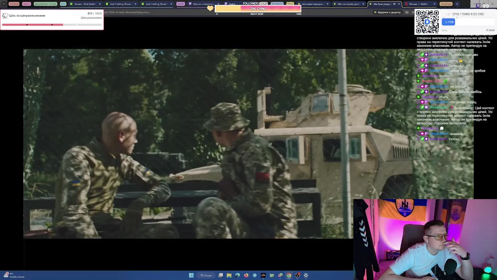
Task: Close the Stream - Kick Dashboard tab
Action: click(100, 4)
